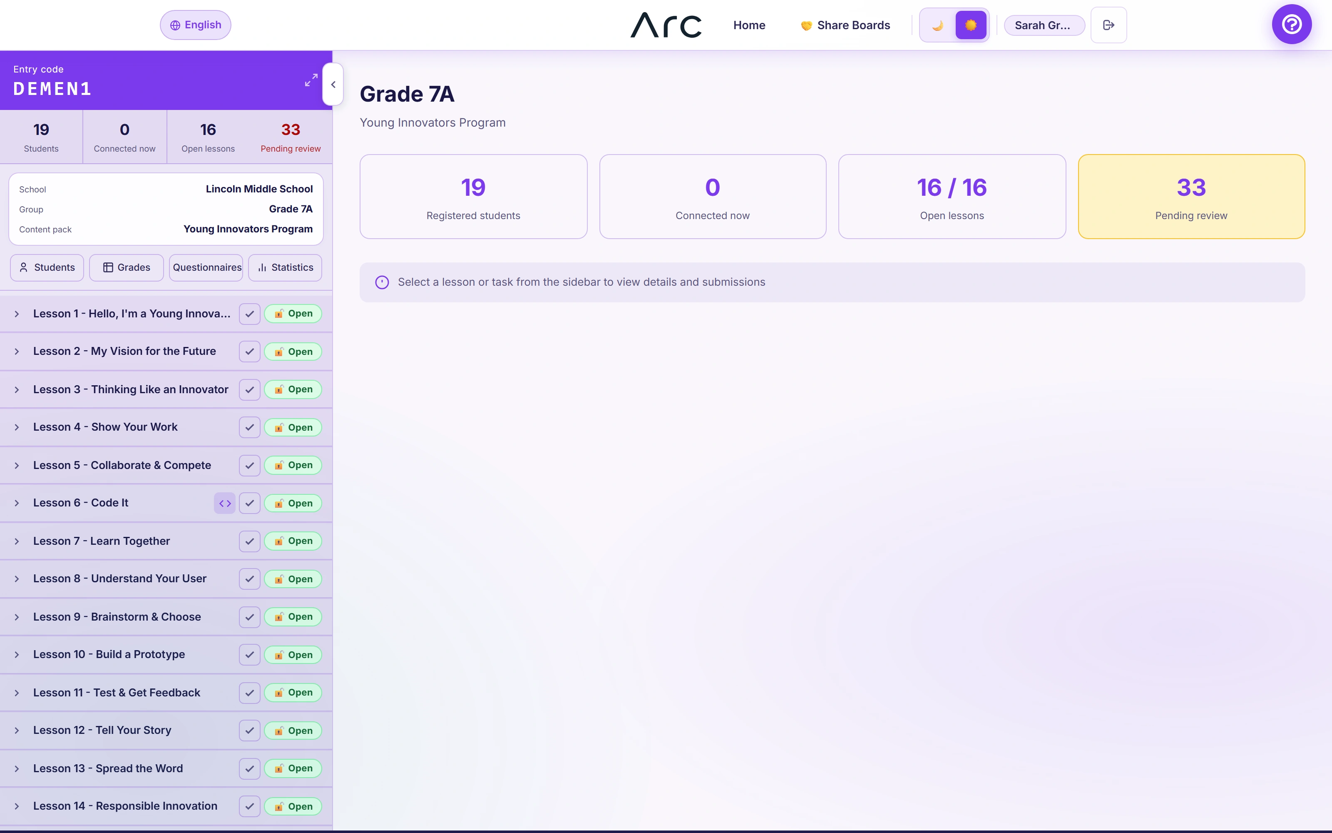The image size is (1332, 833).
Task: Toggle the checkmark for Lesson 8
Action: coord(249,579)
